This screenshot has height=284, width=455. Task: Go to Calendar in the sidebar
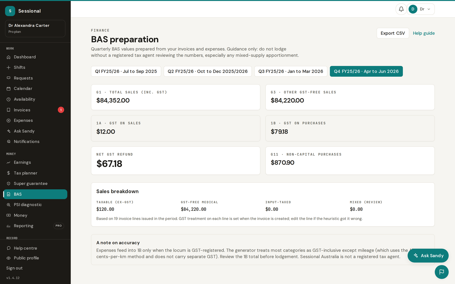click(x=35, y=89)
